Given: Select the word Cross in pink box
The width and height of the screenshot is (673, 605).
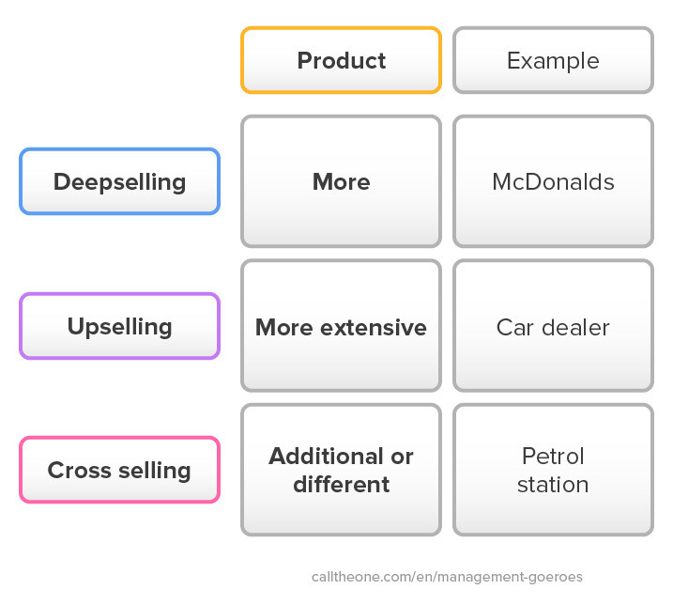Looking at the screenshot, I should point(80,470).
